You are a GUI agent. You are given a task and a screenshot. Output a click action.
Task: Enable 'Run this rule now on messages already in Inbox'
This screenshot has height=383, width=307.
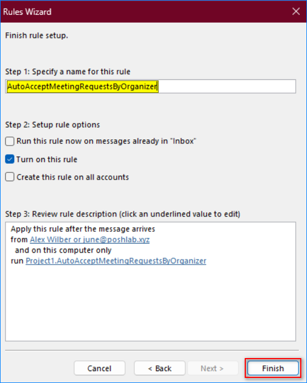[x=10, y=141]
